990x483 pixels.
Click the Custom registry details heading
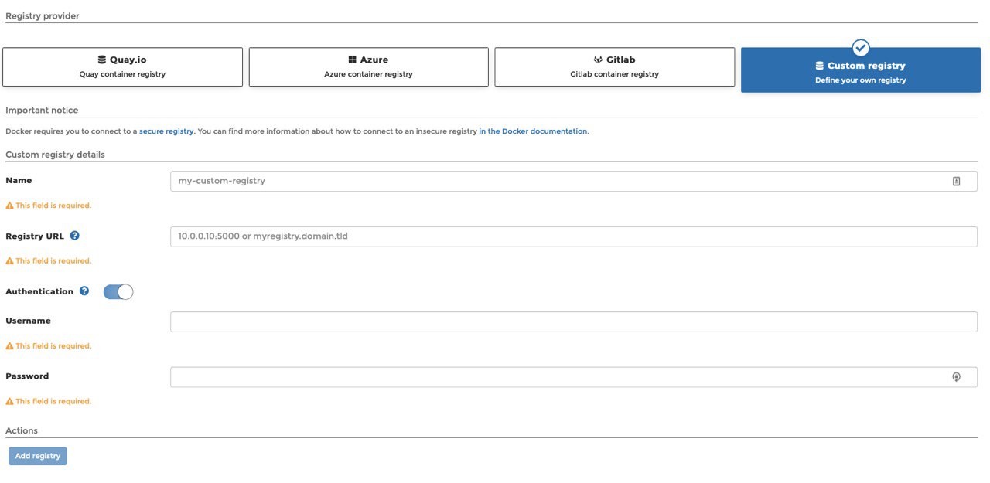[55, 155]
